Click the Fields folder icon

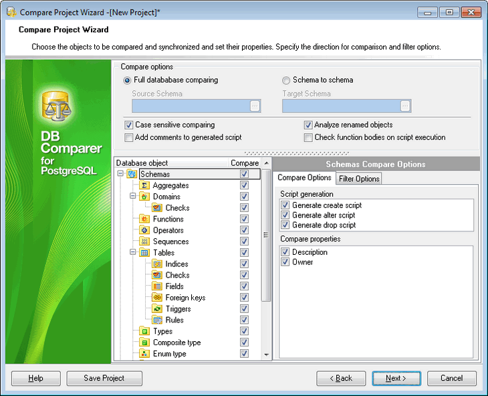tap(157, 286)
